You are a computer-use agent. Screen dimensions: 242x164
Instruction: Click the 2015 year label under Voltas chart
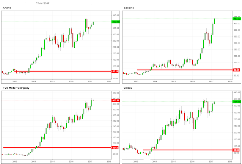point(173,161)
